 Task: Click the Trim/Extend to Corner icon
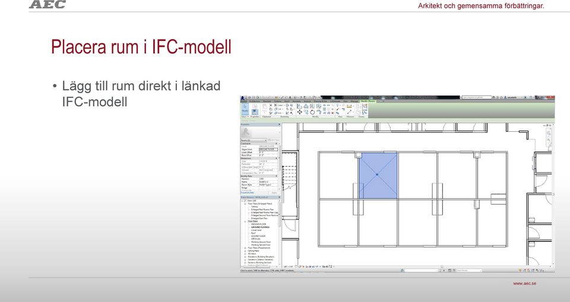tap(319, 112)
